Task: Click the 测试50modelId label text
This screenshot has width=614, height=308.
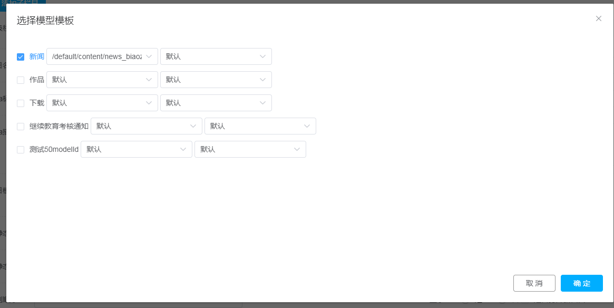Action: (x=54, y=149)
